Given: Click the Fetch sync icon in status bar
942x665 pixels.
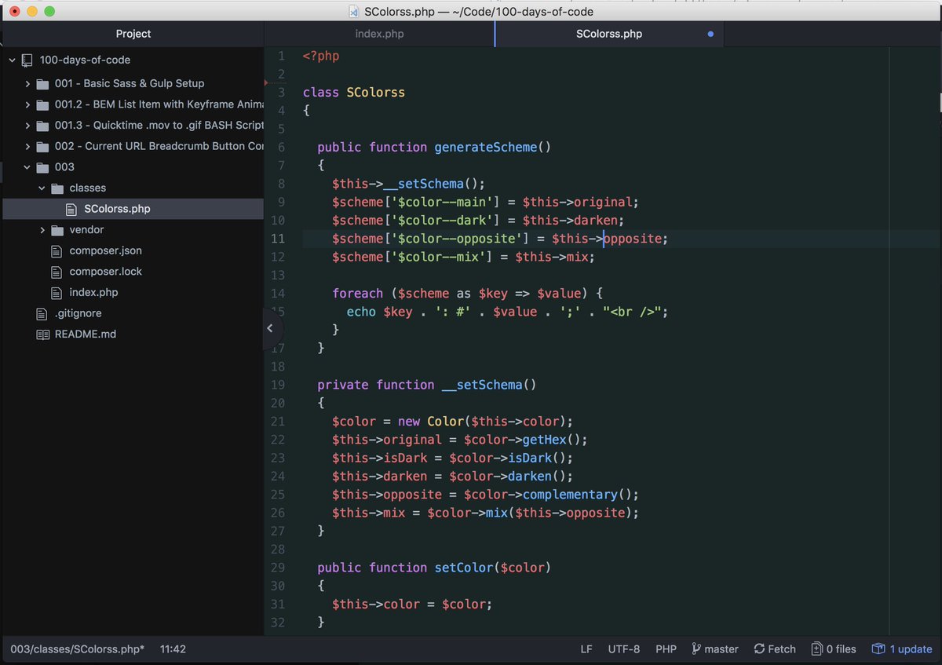Looking at the screenshot, I should pyautogui.click(x=759, y=649).
